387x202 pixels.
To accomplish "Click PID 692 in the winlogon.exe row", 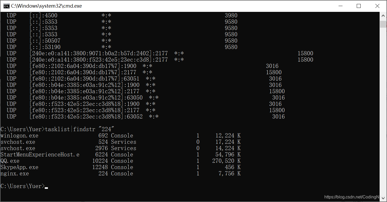I will [103, 136].
